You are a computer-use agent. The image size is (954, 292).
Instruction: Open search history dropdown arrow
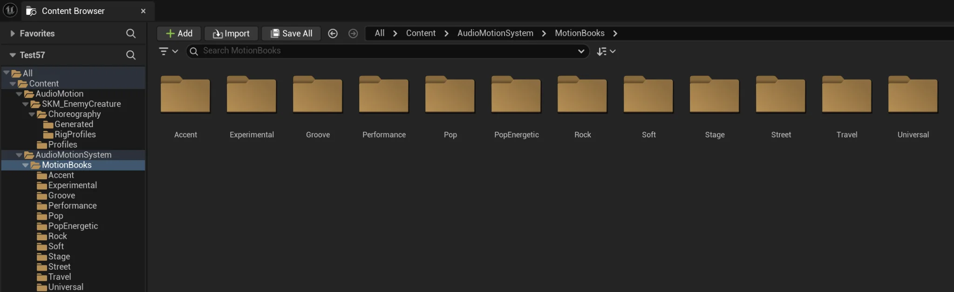[581, 51]
